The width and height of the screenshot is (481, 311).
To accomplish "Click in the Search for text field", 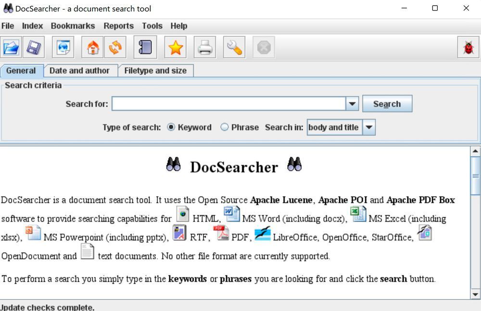I will click(x=229, y=104).
